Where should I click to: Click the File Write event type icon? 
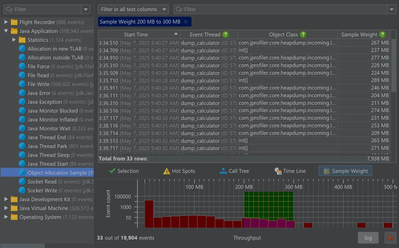pos(22,84)
